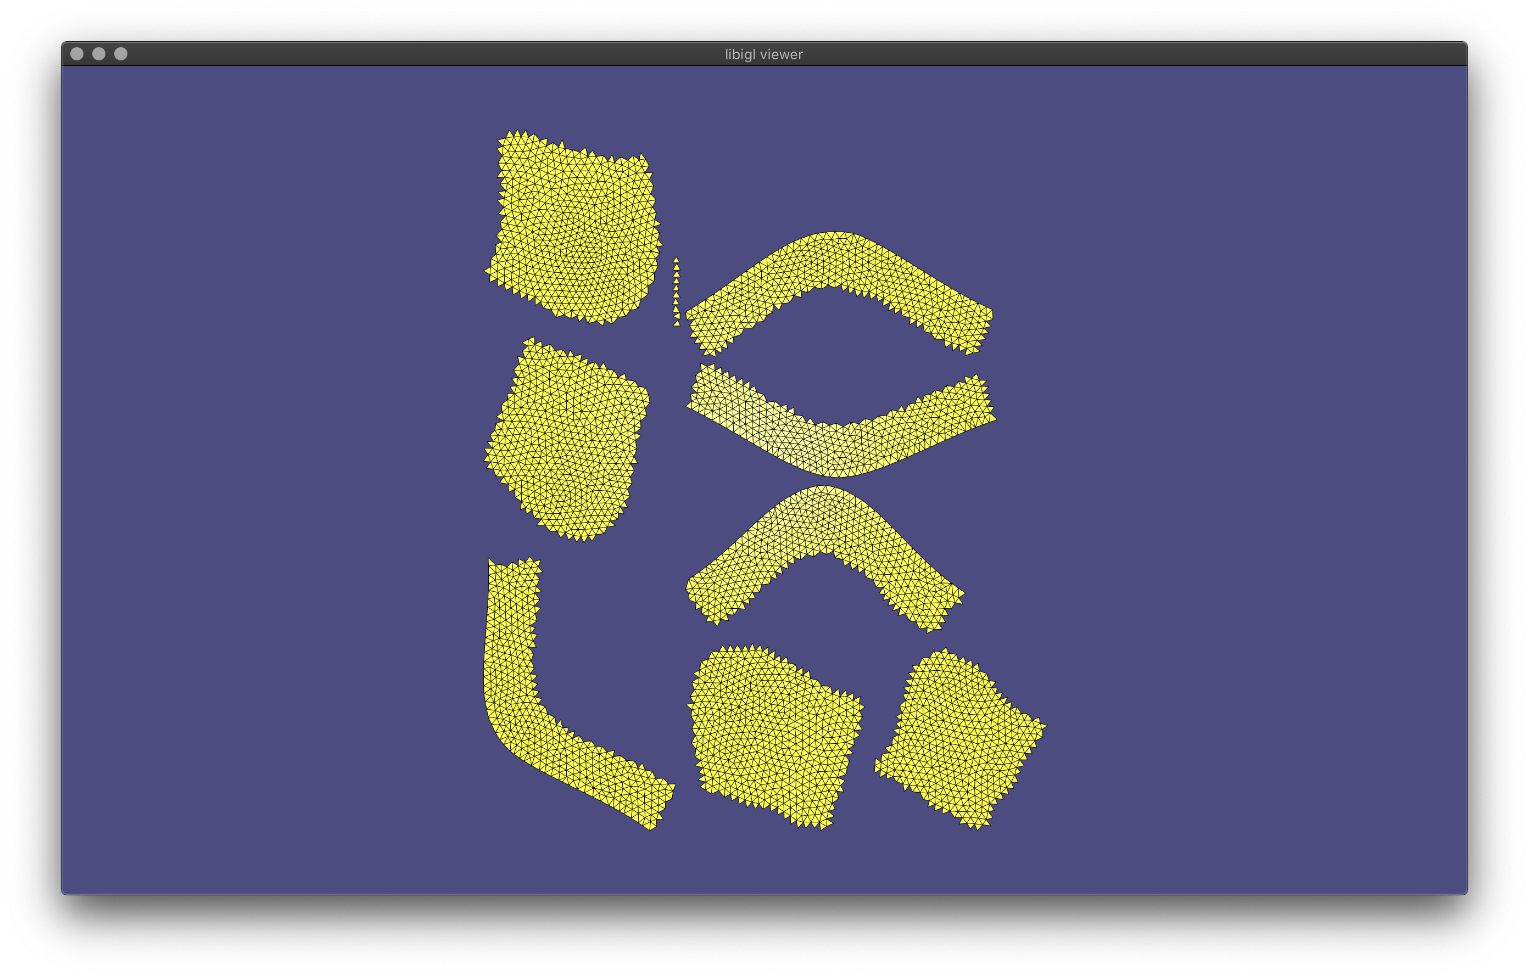This screenshot has width=1529, height=976.
Task: Minimize the libigl viewer window
Action: [x=99, y=54]
